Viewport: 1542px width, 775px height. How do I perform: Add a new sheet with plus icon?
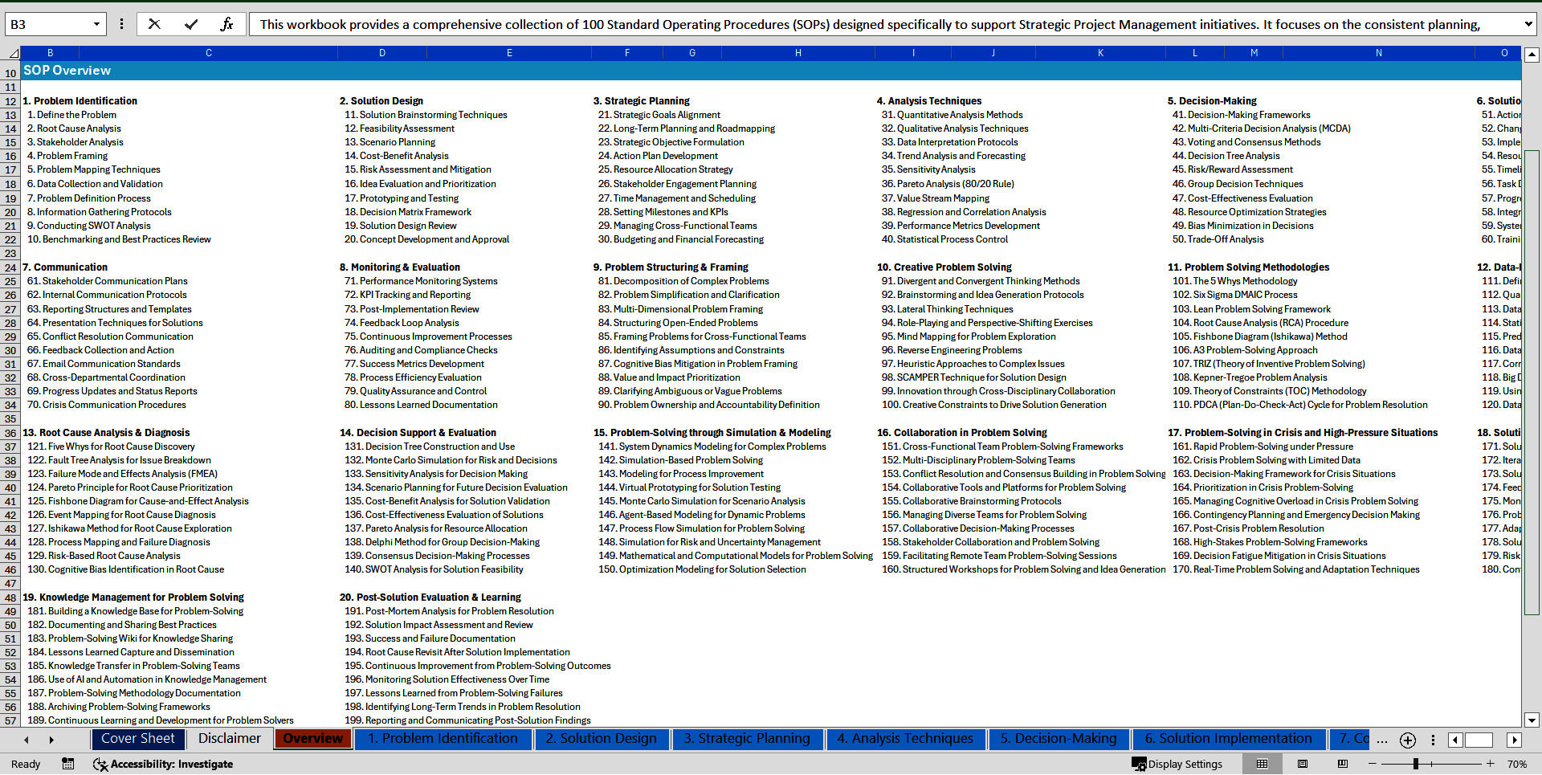(x=1407, y=740)
